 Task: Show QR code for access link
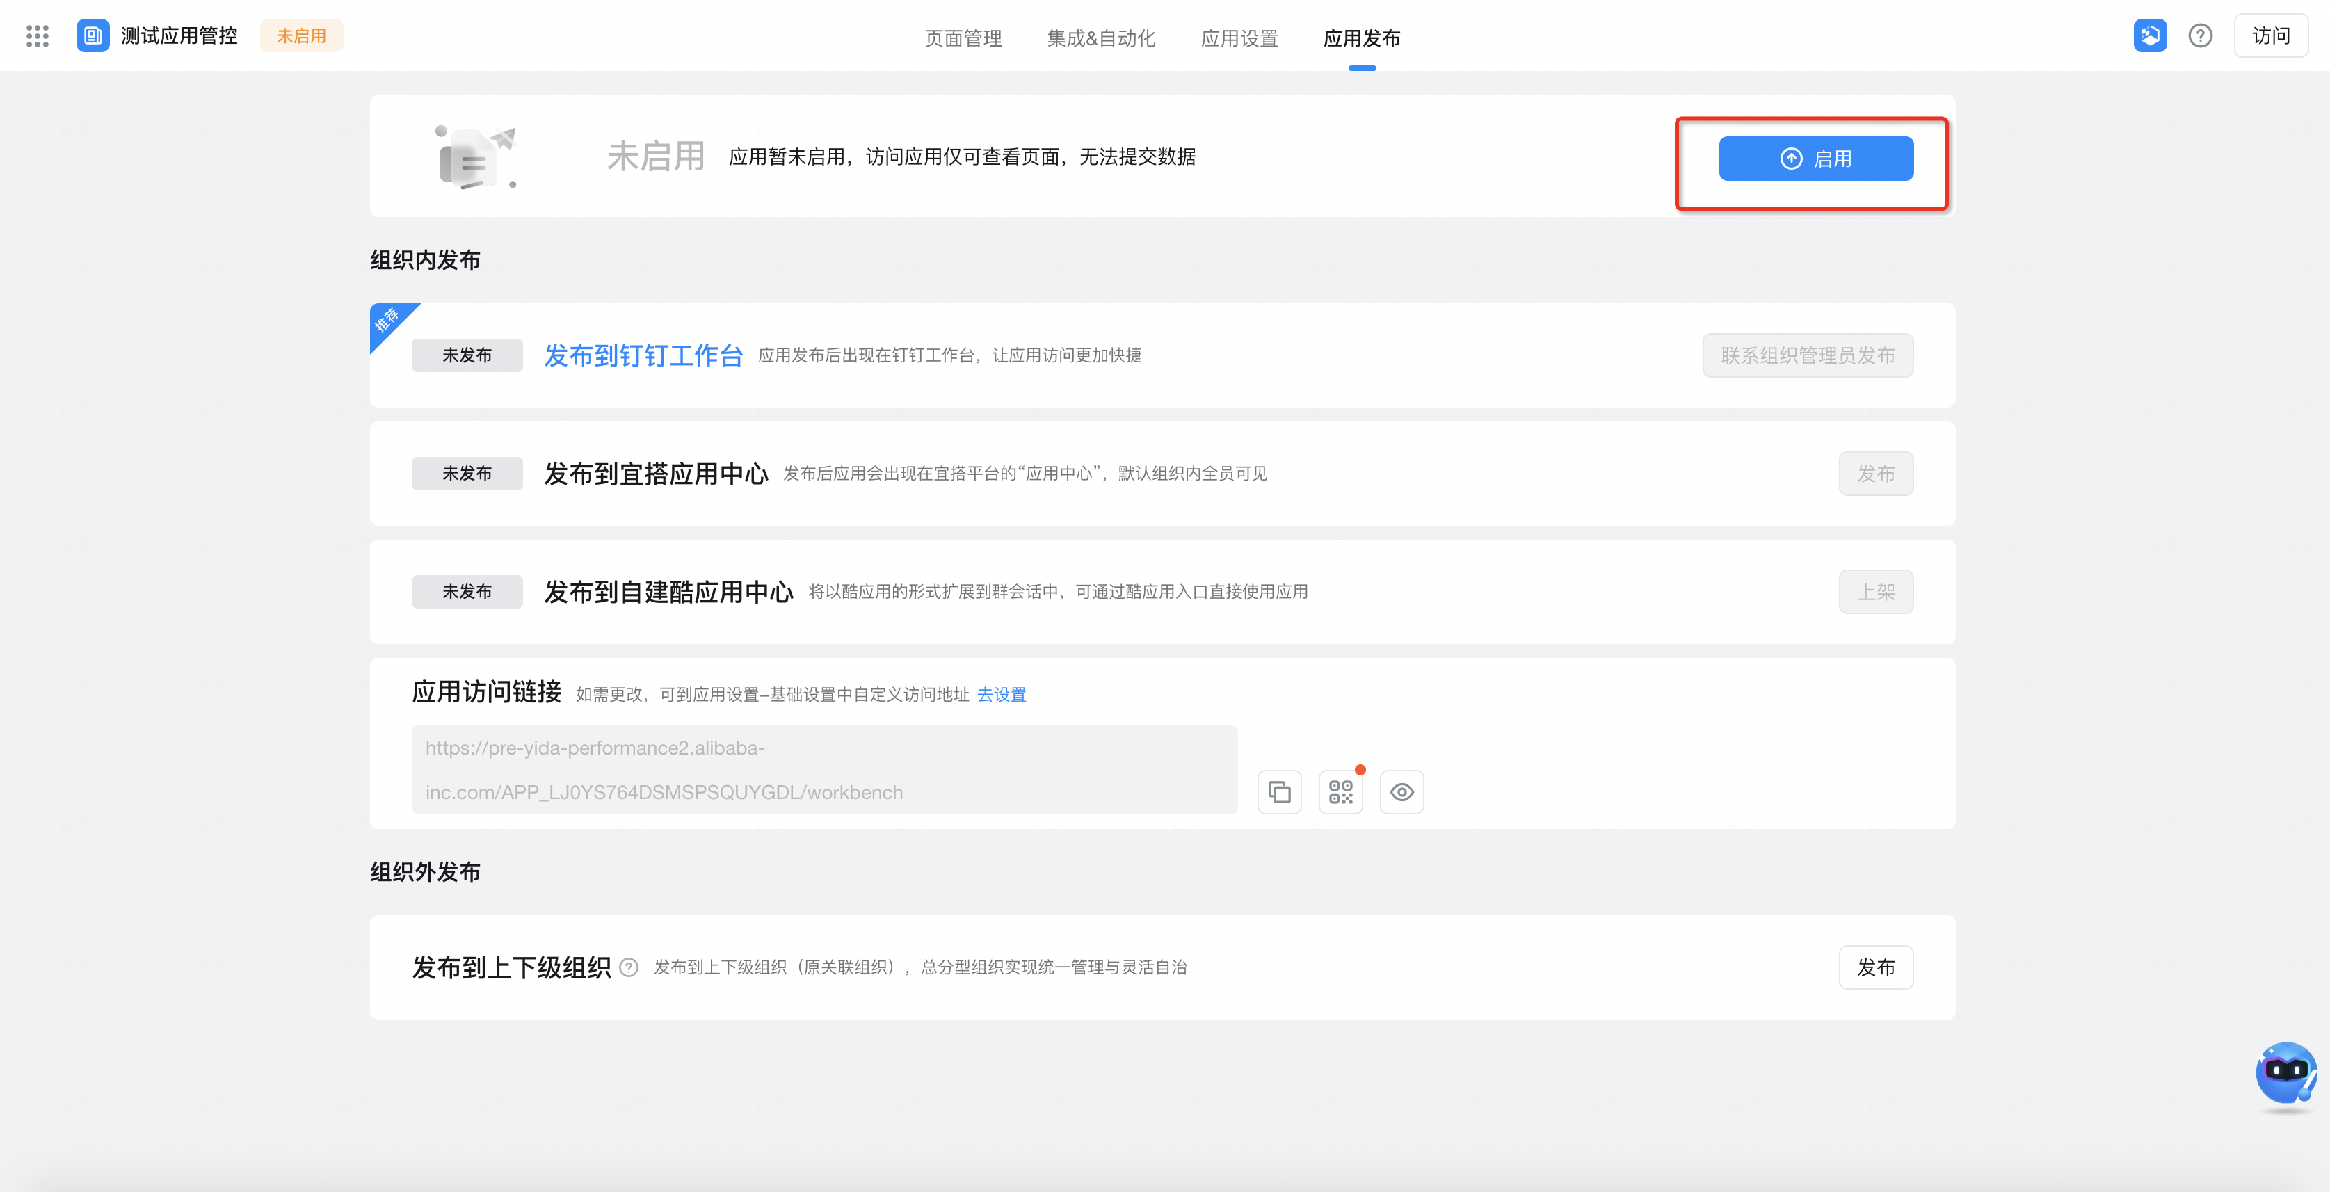1340,792
